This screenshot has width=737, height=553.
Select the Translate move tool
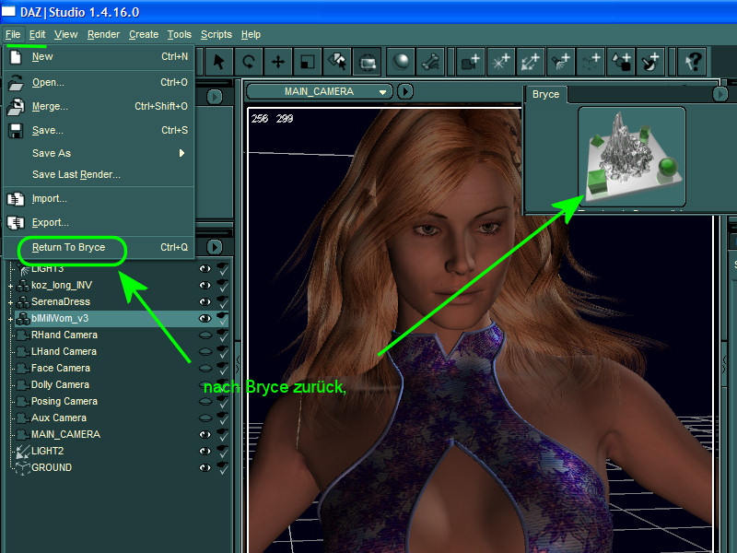(x=278, y=62)
